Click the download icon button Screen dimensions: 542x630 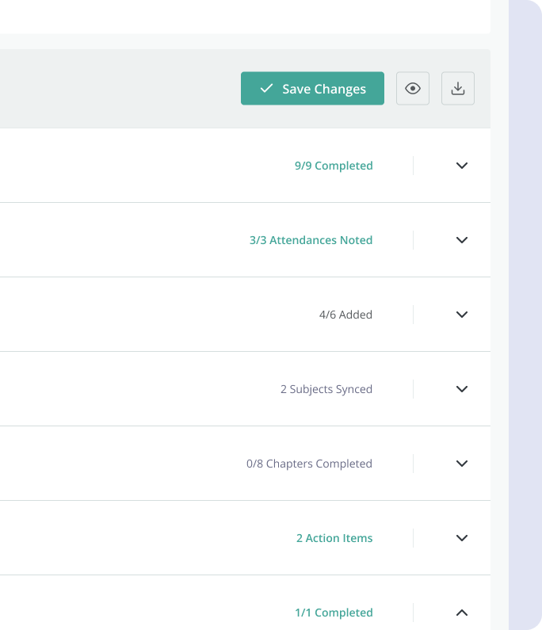(458, 89)
